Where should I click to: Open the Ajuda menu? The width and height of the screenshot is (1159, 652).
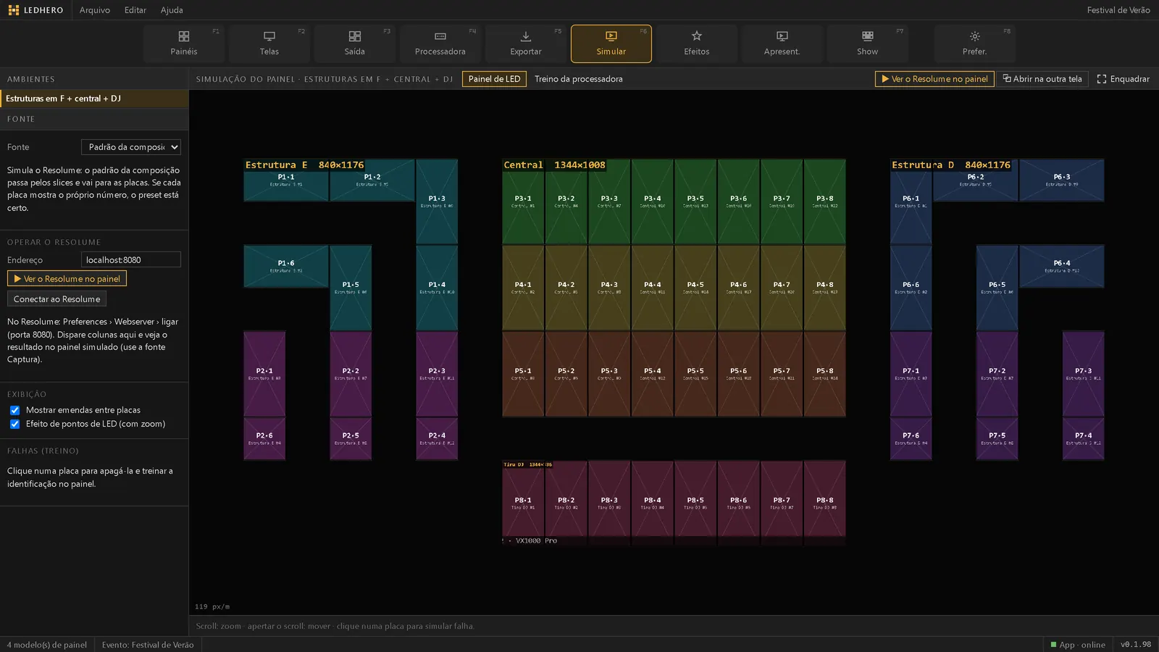tap(172, 10)
